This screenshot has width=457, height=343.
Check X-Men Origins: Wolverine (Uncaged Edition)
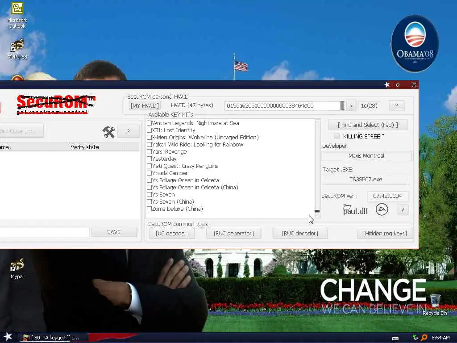[149, 138]
